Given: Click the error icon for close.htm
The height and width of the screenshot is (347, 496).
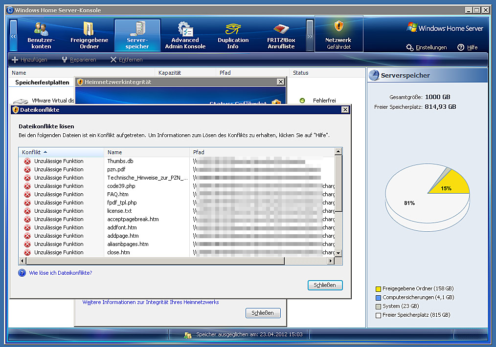Looking at the screenshot, I should click(x=27, y=252).
